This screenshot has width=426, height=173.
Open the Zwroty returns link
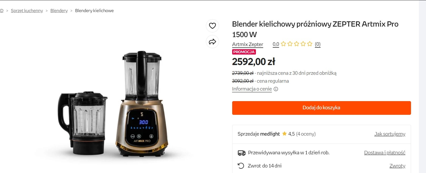click(x=397, y=166)
